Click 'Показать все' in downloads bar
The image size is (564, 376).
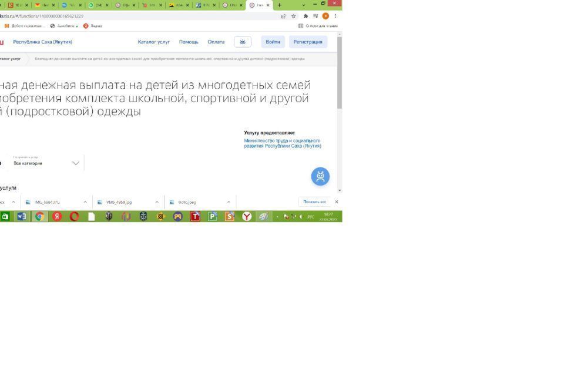(x=314, y=202)
